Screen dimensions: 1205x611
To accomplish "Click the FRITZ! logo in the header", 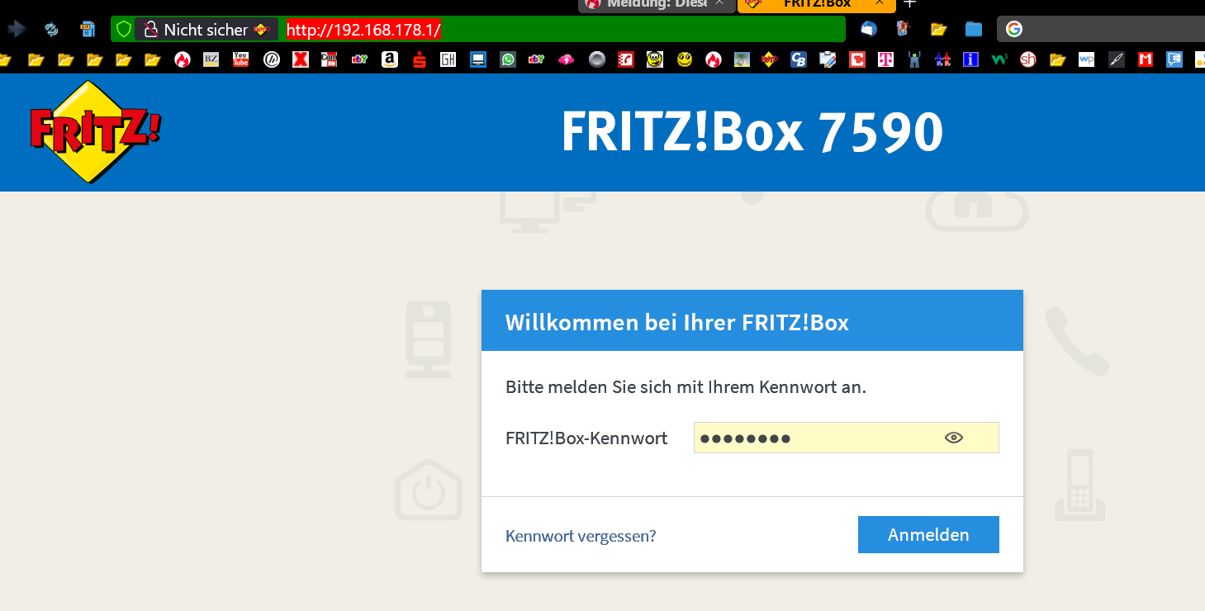I will 95,131.
